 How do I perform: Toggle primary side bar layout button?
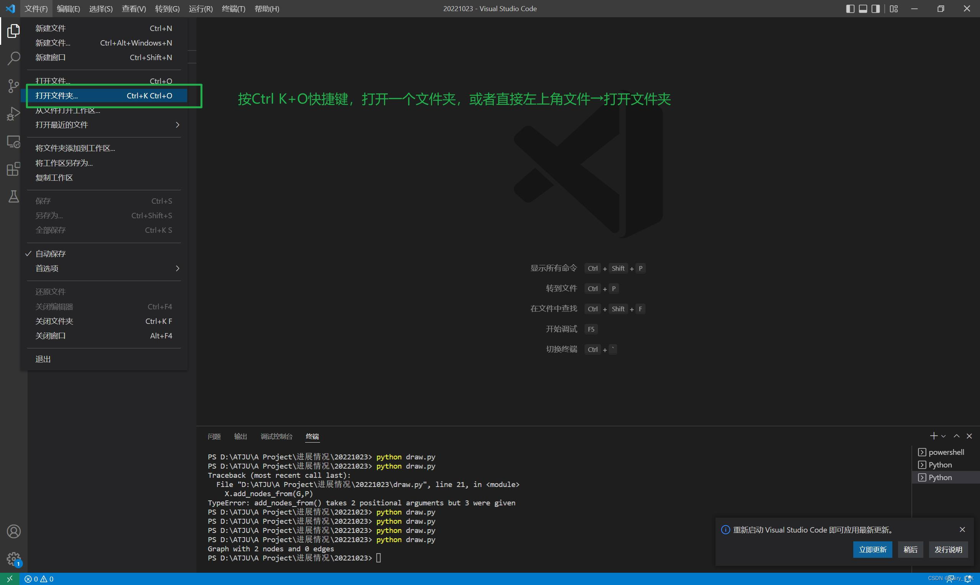pos(850,9)
